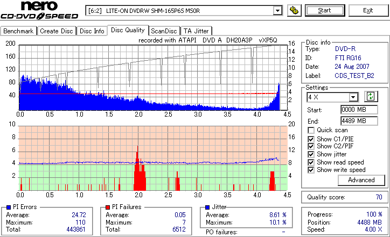This screenshot has height=237, width=390.
Task: Click the Start position field
Action: 359,110
